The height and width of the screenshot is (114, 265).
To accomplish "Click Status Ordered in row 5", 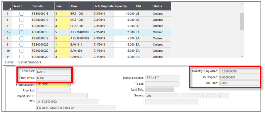I will point(162,20).
